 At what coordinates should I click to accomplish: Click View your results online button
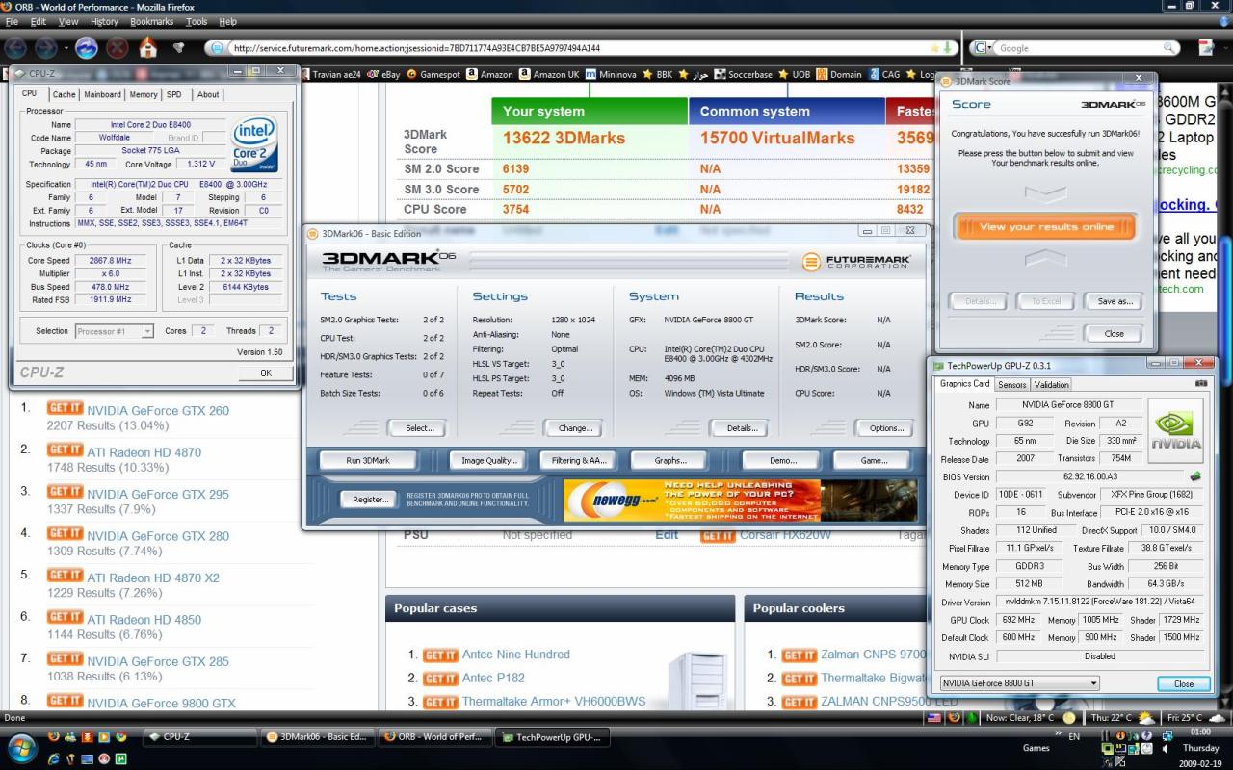[x=1045, y=227]
